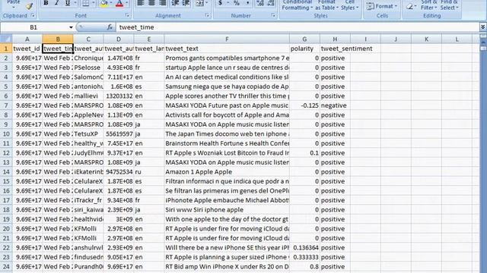Open the Merge & Center dropdown arrow
The width and height of the screenshot is (487, 273).
pyautogui.click(x=206, y=3)
